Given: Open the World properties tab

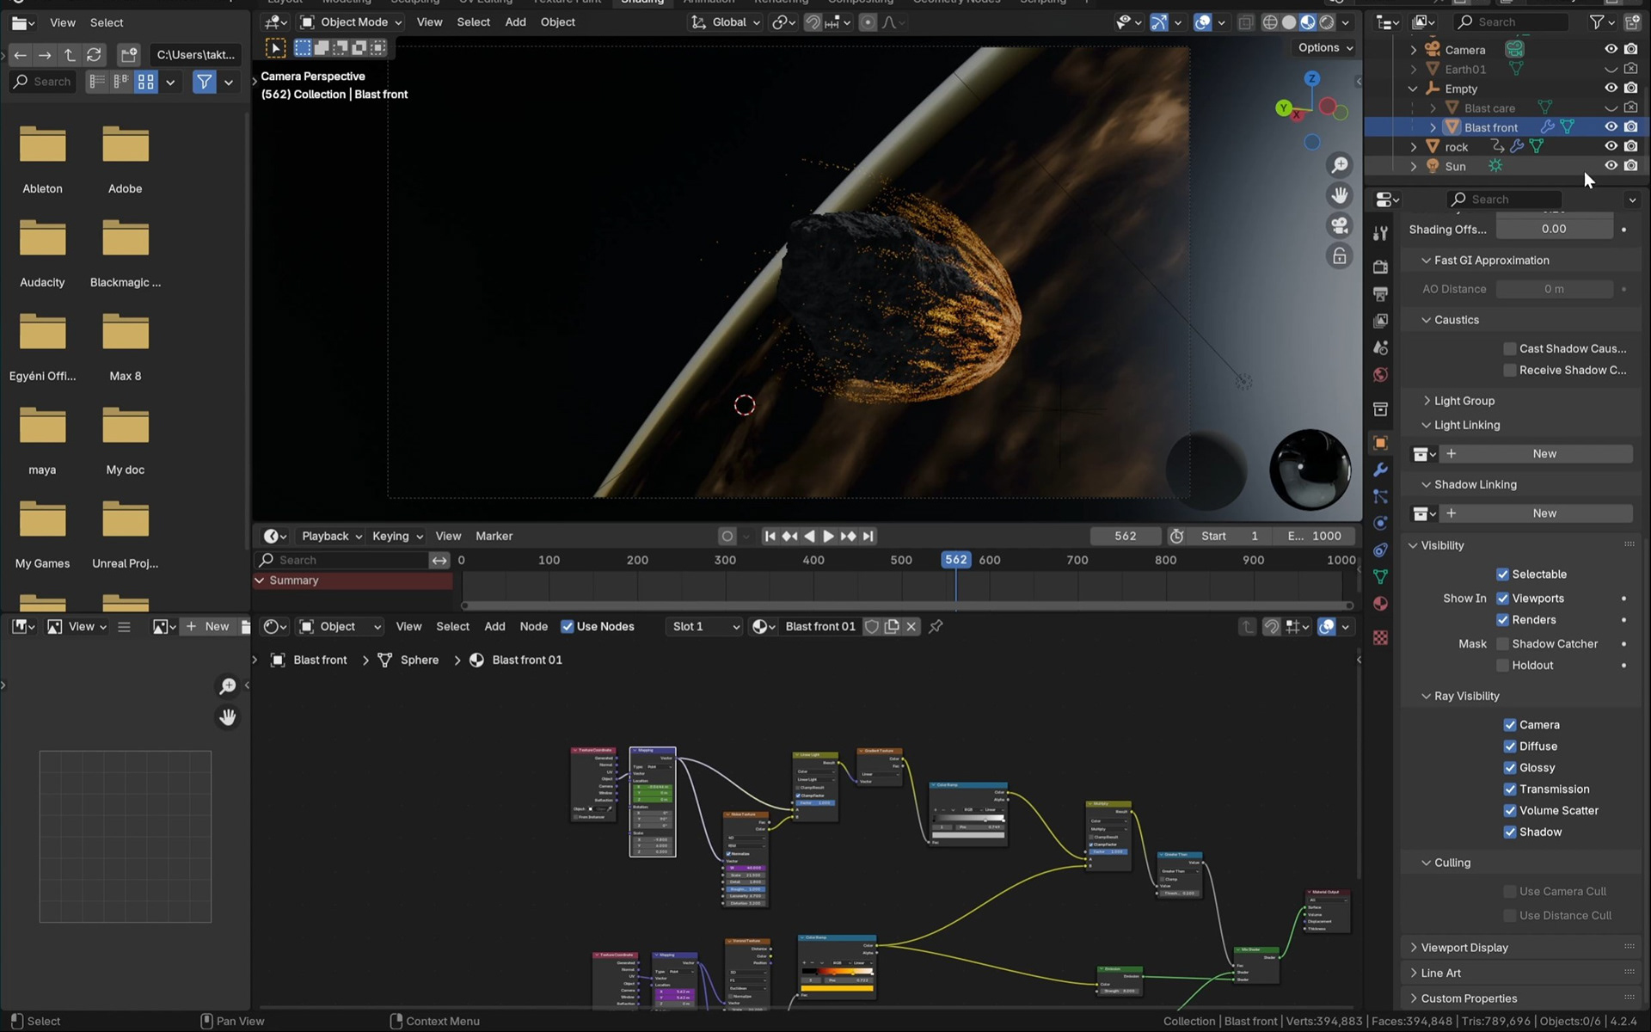Looking at the screenshot, I should click(1380, 374).
